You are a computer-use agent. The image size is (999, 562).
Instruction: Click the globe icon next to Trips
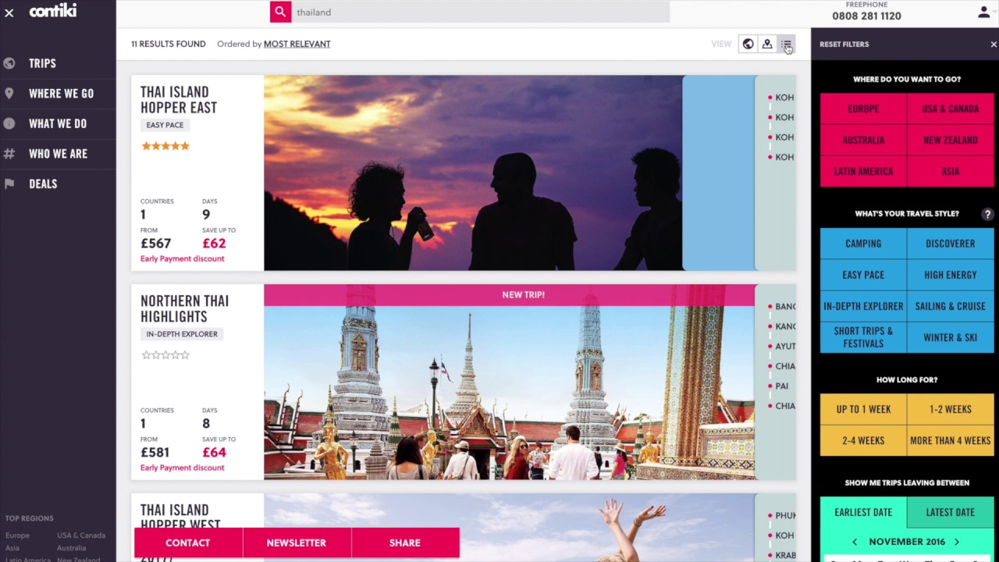pyautogui.click(x=9, y=63)
